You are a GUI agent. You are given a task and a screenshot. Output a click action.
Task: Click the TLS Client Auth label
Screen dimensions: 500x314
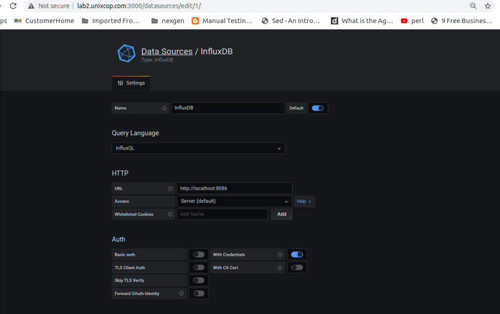tap(130, 268)
